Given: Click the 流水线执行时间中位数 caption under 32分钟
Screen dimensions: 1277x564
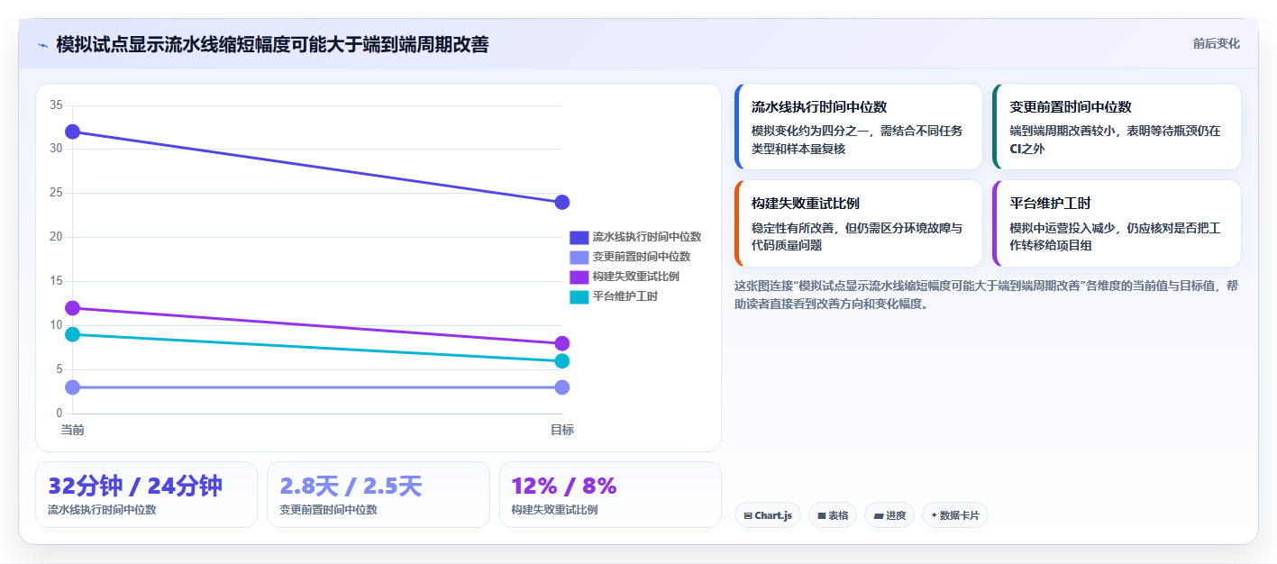Looking at the screenshot, I should 102,510.
